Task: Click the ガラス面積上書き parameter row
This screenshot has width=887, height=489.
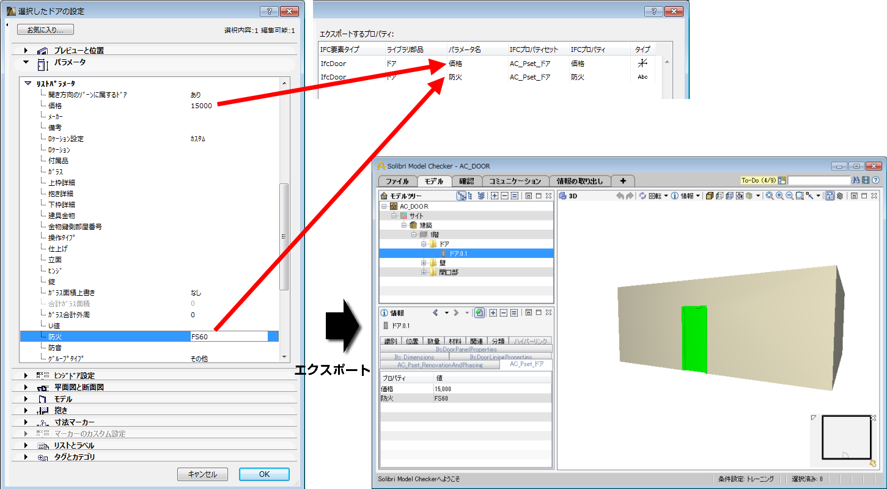Action: [x=149, y=293]
